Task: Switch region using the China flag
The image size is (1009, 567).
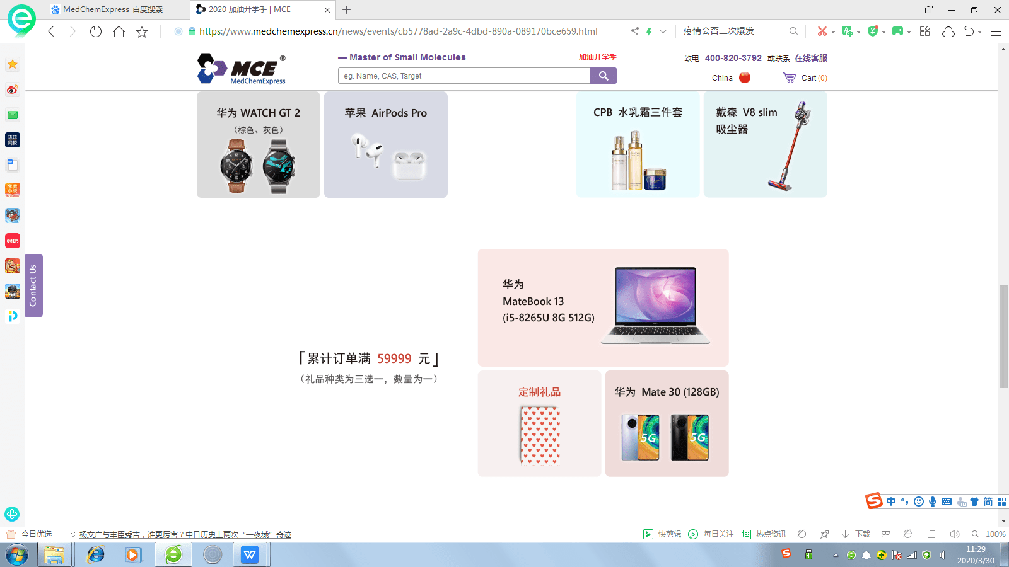Action: [x=745, y=77]
